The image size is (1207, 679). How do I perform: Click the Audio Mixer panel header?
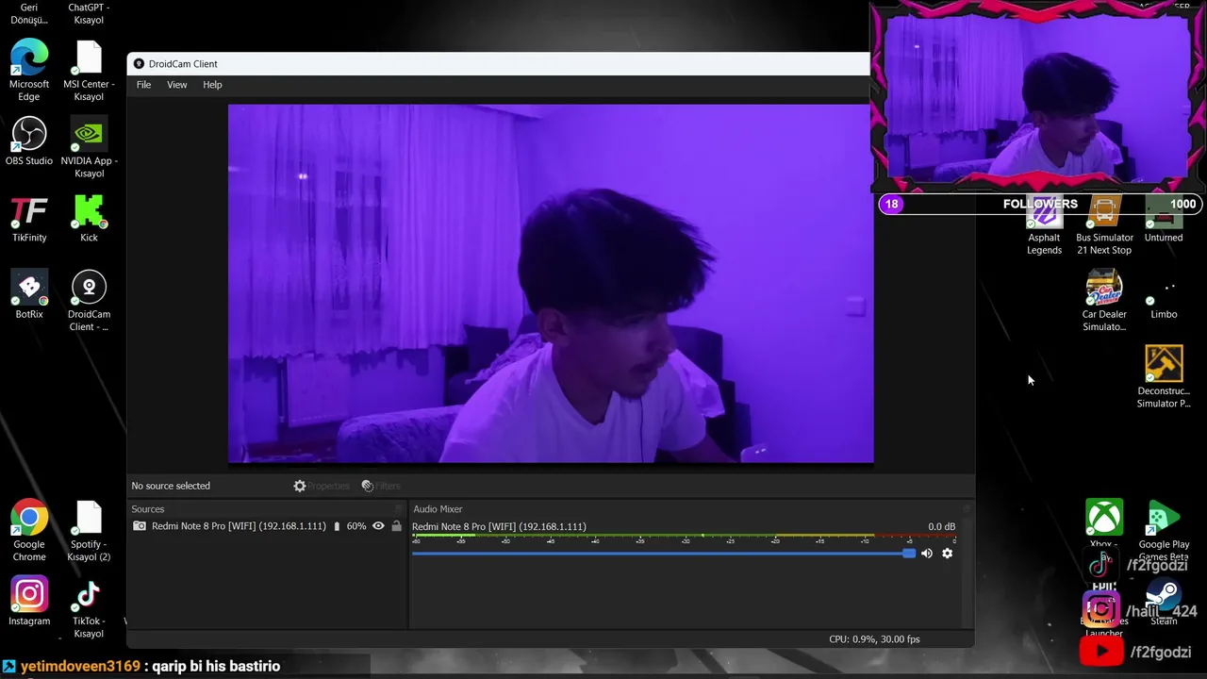(689, 509)
